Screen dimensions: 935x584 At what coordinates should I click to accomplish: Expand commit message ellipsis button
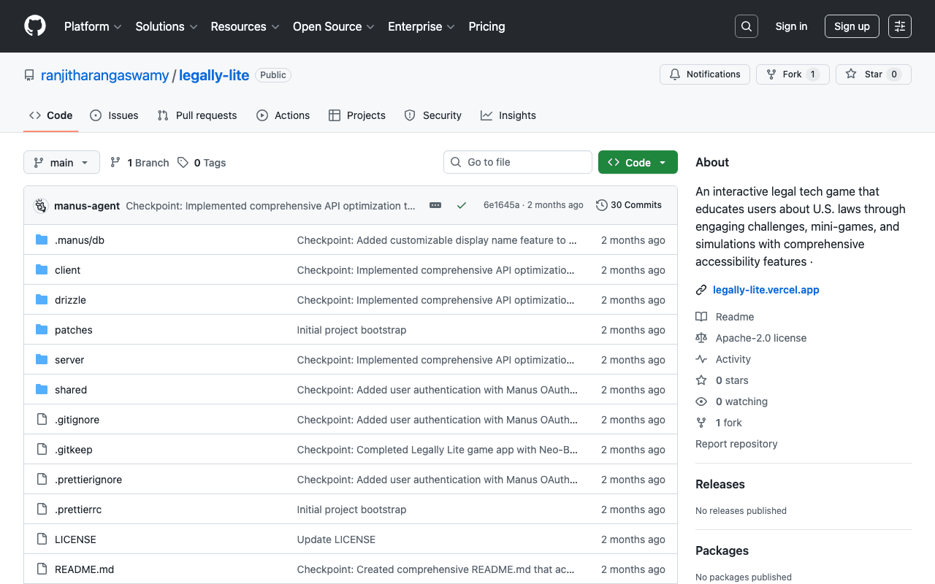pos(435,205)
